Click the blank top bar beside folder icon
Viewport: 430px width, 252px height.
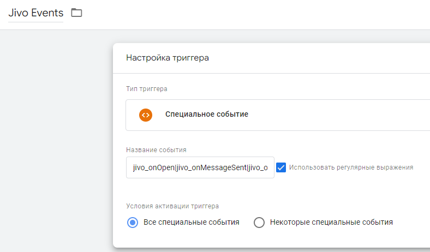[x=246, y=14]
